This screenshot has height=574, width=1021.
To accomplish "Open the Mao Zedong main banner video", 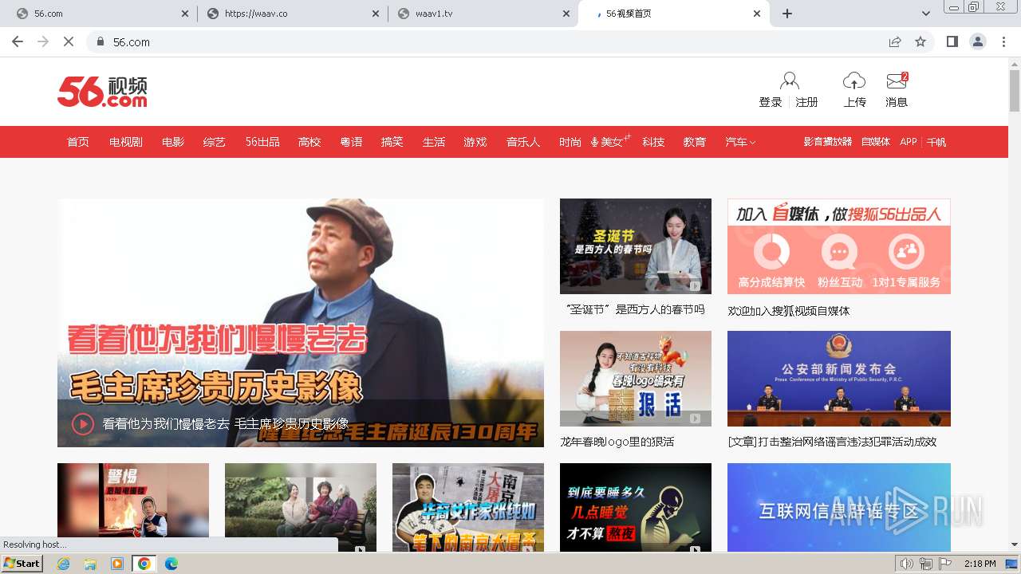I will 301,323.
